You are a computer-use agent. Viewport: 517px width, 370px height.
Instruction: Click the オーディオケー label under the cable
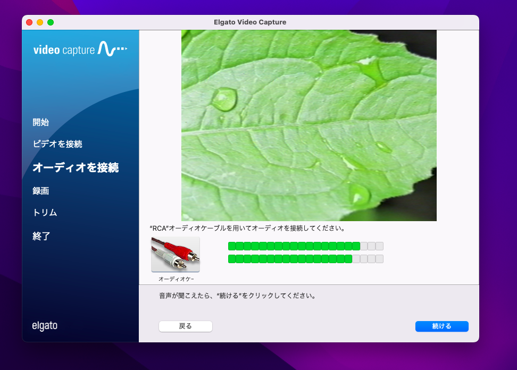[x=176, y=279]
